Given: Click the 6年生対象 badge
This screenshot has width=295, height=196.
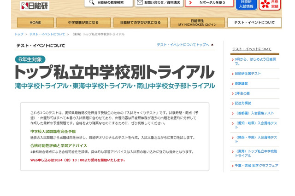Looking at the screenshot, I should tap(30, 59).
